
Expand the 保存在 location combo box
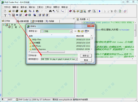[x=71, y=31]
